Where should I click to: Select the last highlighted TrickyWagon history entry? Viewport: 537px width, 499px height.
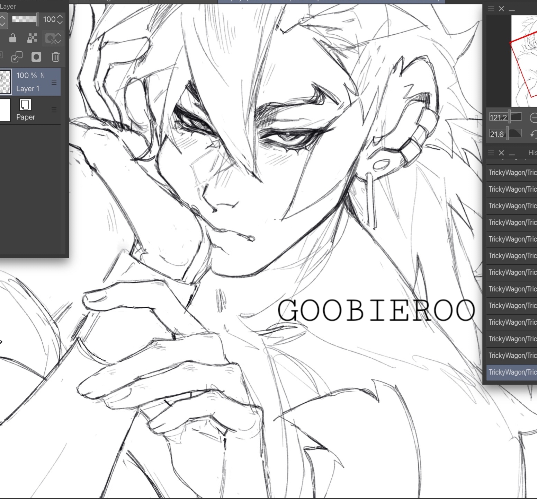point(512,372)
